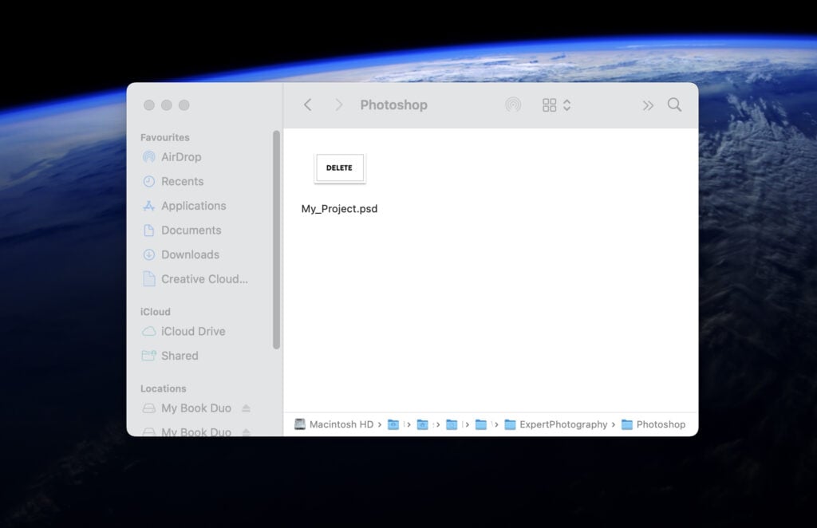Select the Shared section under iCloud

click(x=179, y=356)
